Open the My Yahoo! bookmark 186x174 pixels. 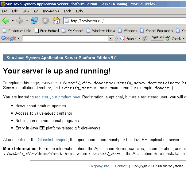click(73, 31)
